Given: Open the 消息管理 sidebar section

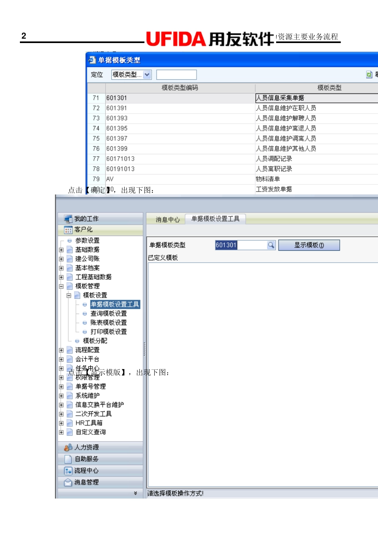Looking at the screenshot, I should (x=100, y=482).
